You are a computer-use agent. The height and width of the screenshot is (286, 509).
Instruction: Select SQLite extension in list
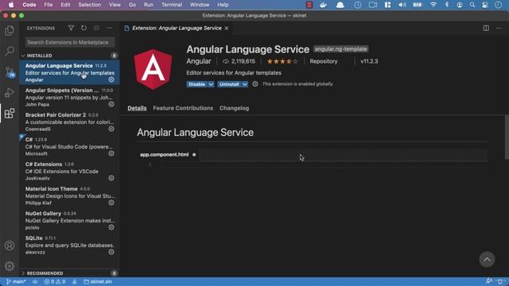point(69,245)
